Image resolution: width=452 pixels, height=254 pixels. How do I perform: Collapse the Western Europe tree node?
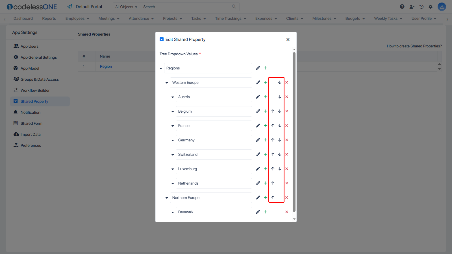(167, 83)
